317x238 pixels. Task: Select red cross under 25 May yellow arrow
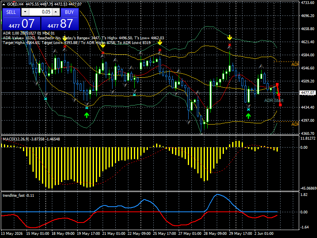[160, 50]
